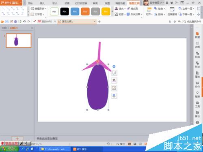The image size is (203, 152).
Task: Click 属性 in the right sidebar
Action: click(x=197, y=75)
